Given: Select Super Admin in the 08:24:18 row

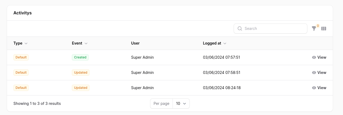Looking at the screenshot, I should pyautogui.click(x=142, y=88).
